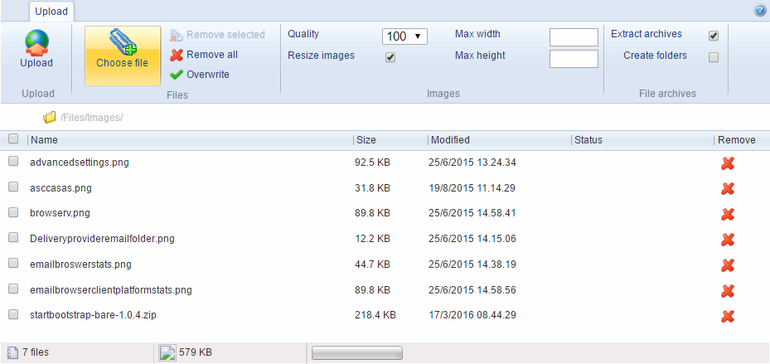Delete asccasas.png using the red X
770x364 pixels.
point(728,189)
